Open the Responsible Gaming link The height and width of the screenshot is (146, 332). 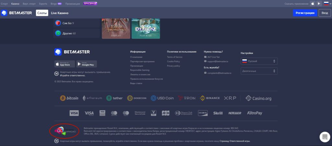[140, 70]
